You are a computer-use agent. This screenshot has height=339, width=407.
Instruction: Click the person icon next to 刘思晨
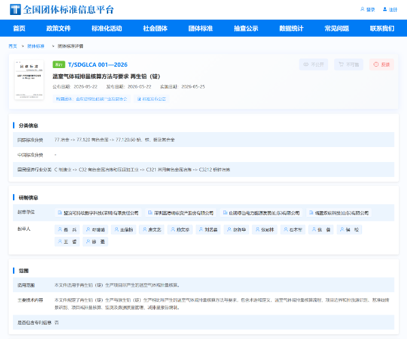[x=201, y=229]
